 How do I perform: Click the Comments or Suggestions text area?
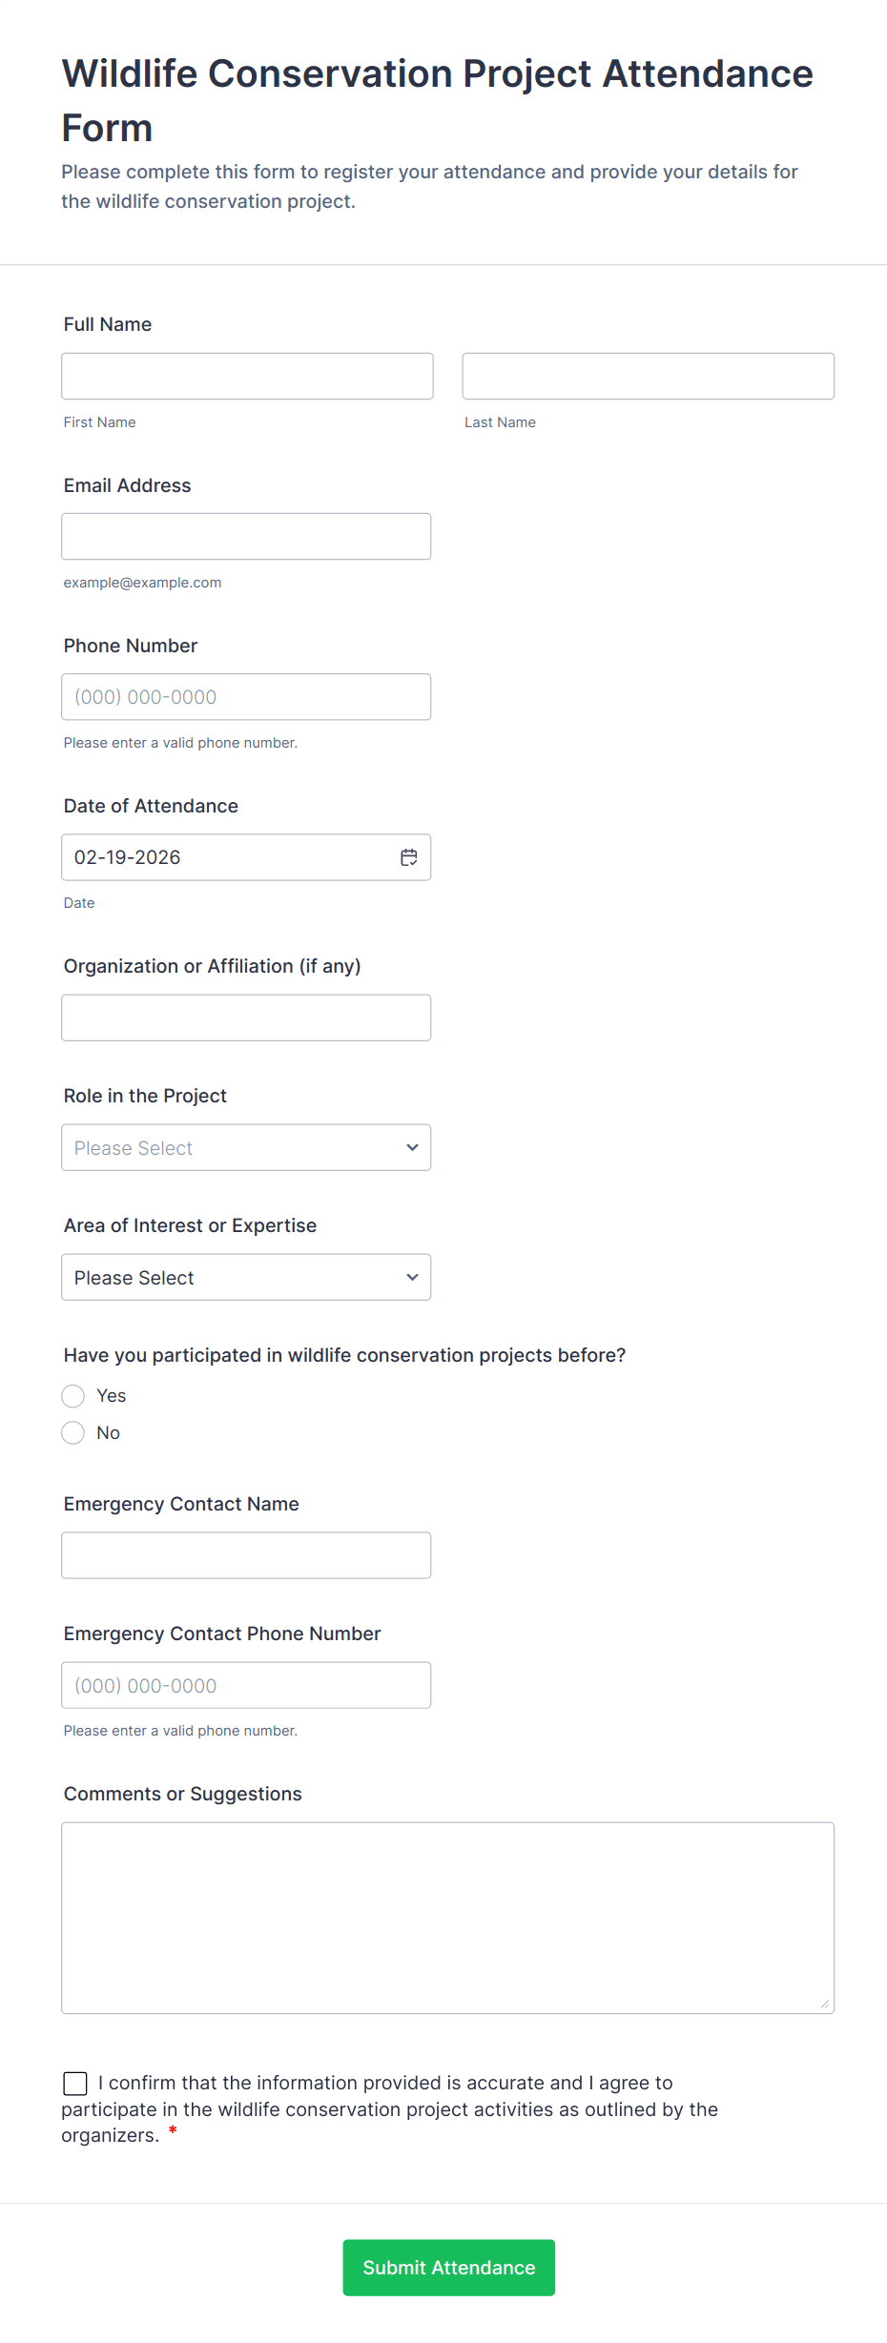coord(447,1918)
